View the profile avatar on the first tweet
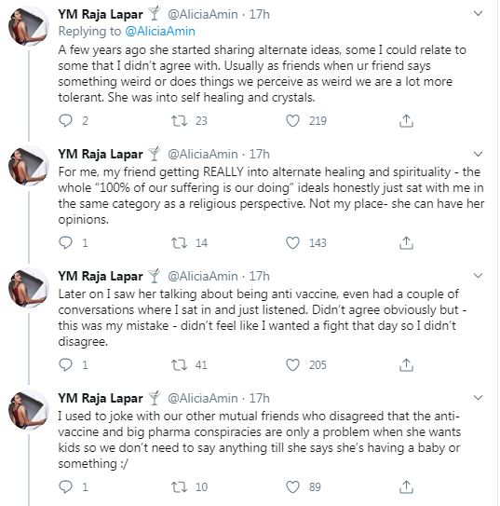The height and width of the screenshot is (506, 500). click(x=28, y=26)
